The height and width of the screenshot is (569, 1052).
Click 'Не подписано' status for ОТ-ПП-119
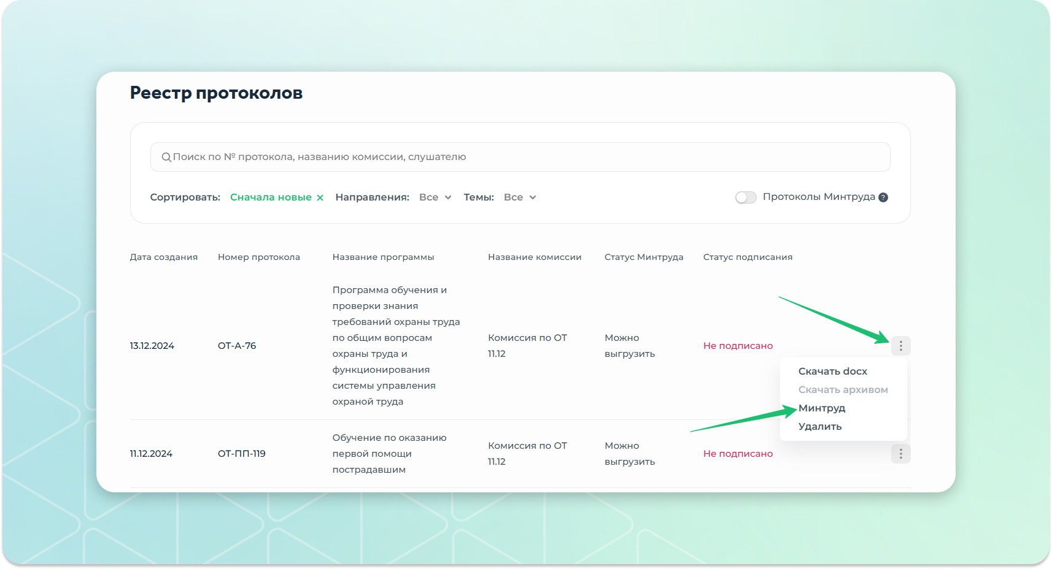click(738, 454)
